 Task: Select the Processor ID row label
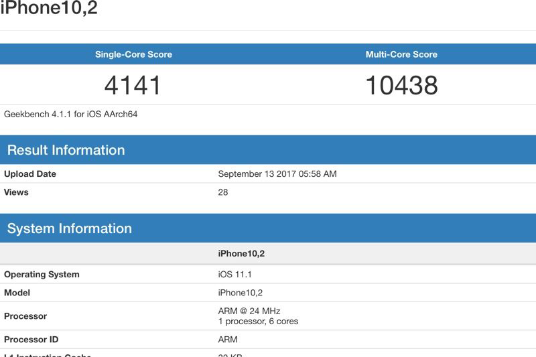click(32, 340)
